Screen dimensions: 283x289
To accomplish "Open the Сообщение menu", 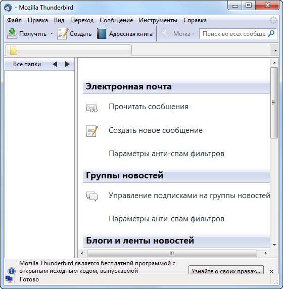I will click(116, 20).
